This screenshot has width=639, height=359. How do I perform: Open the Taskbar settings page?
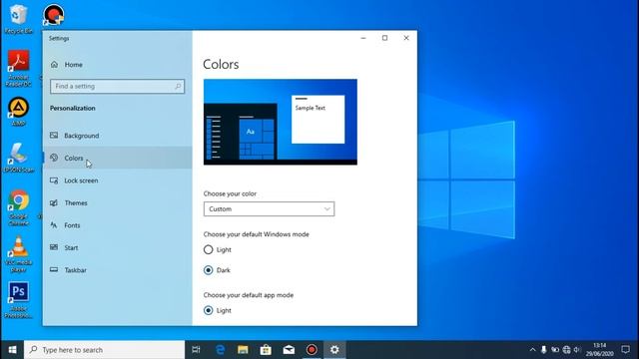118,270
